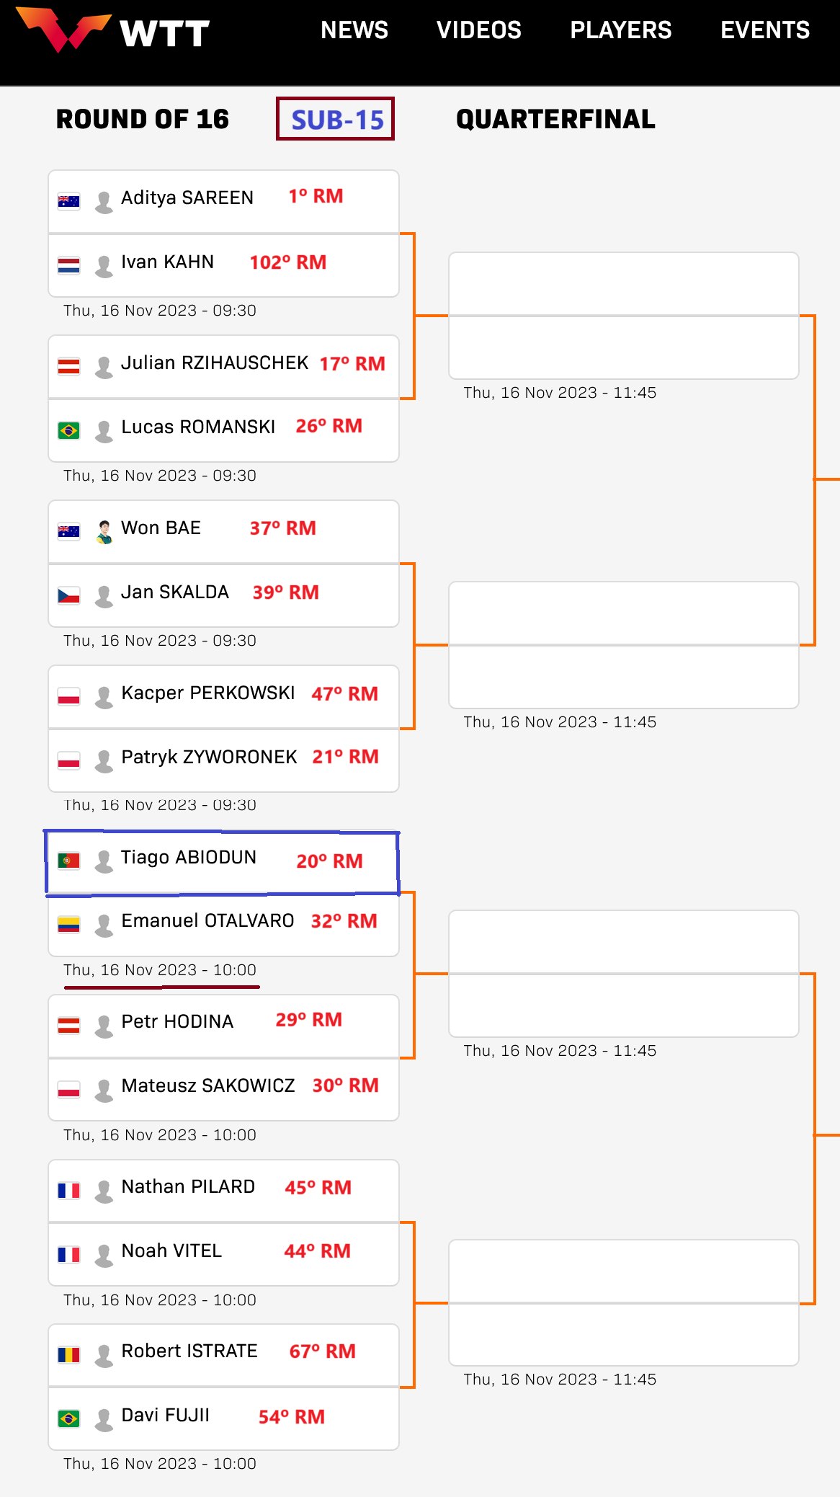Select the SUB-15 category tab
The image size is (840, 1497).
point(336,119)
